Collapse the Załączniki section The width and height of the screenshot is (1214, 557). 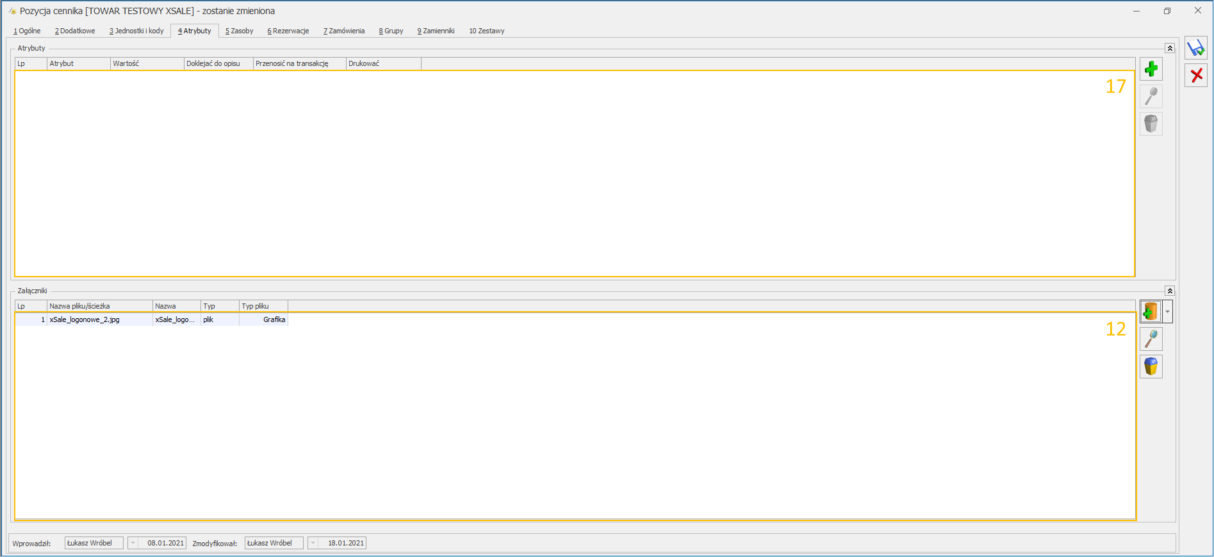tap(1170, 291)
